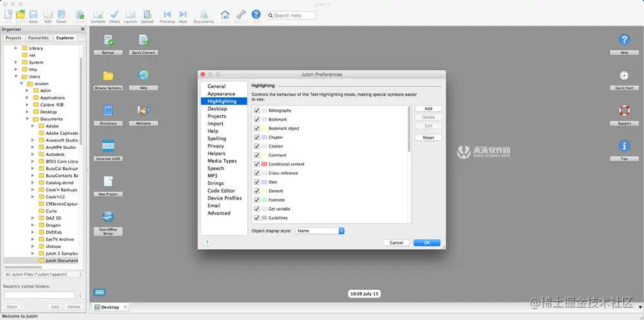Screen dimensions: 644x320
Task: Toggle the Conditional content checkbox
Action: click(257, 164)
